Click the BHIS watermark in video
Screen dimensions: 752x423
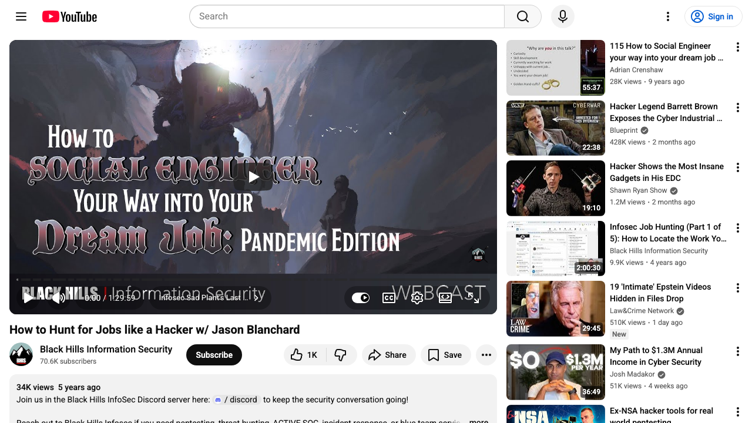478,255
